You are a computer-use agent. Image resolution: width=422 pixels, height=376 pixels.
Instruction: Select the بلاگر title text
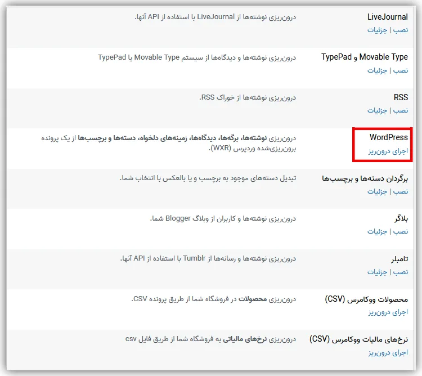coord(401,218)
